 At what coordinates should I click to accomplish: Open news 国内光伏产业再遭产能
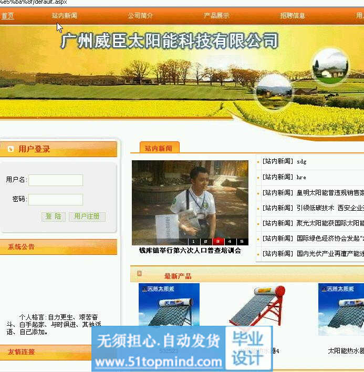(330, 254)
